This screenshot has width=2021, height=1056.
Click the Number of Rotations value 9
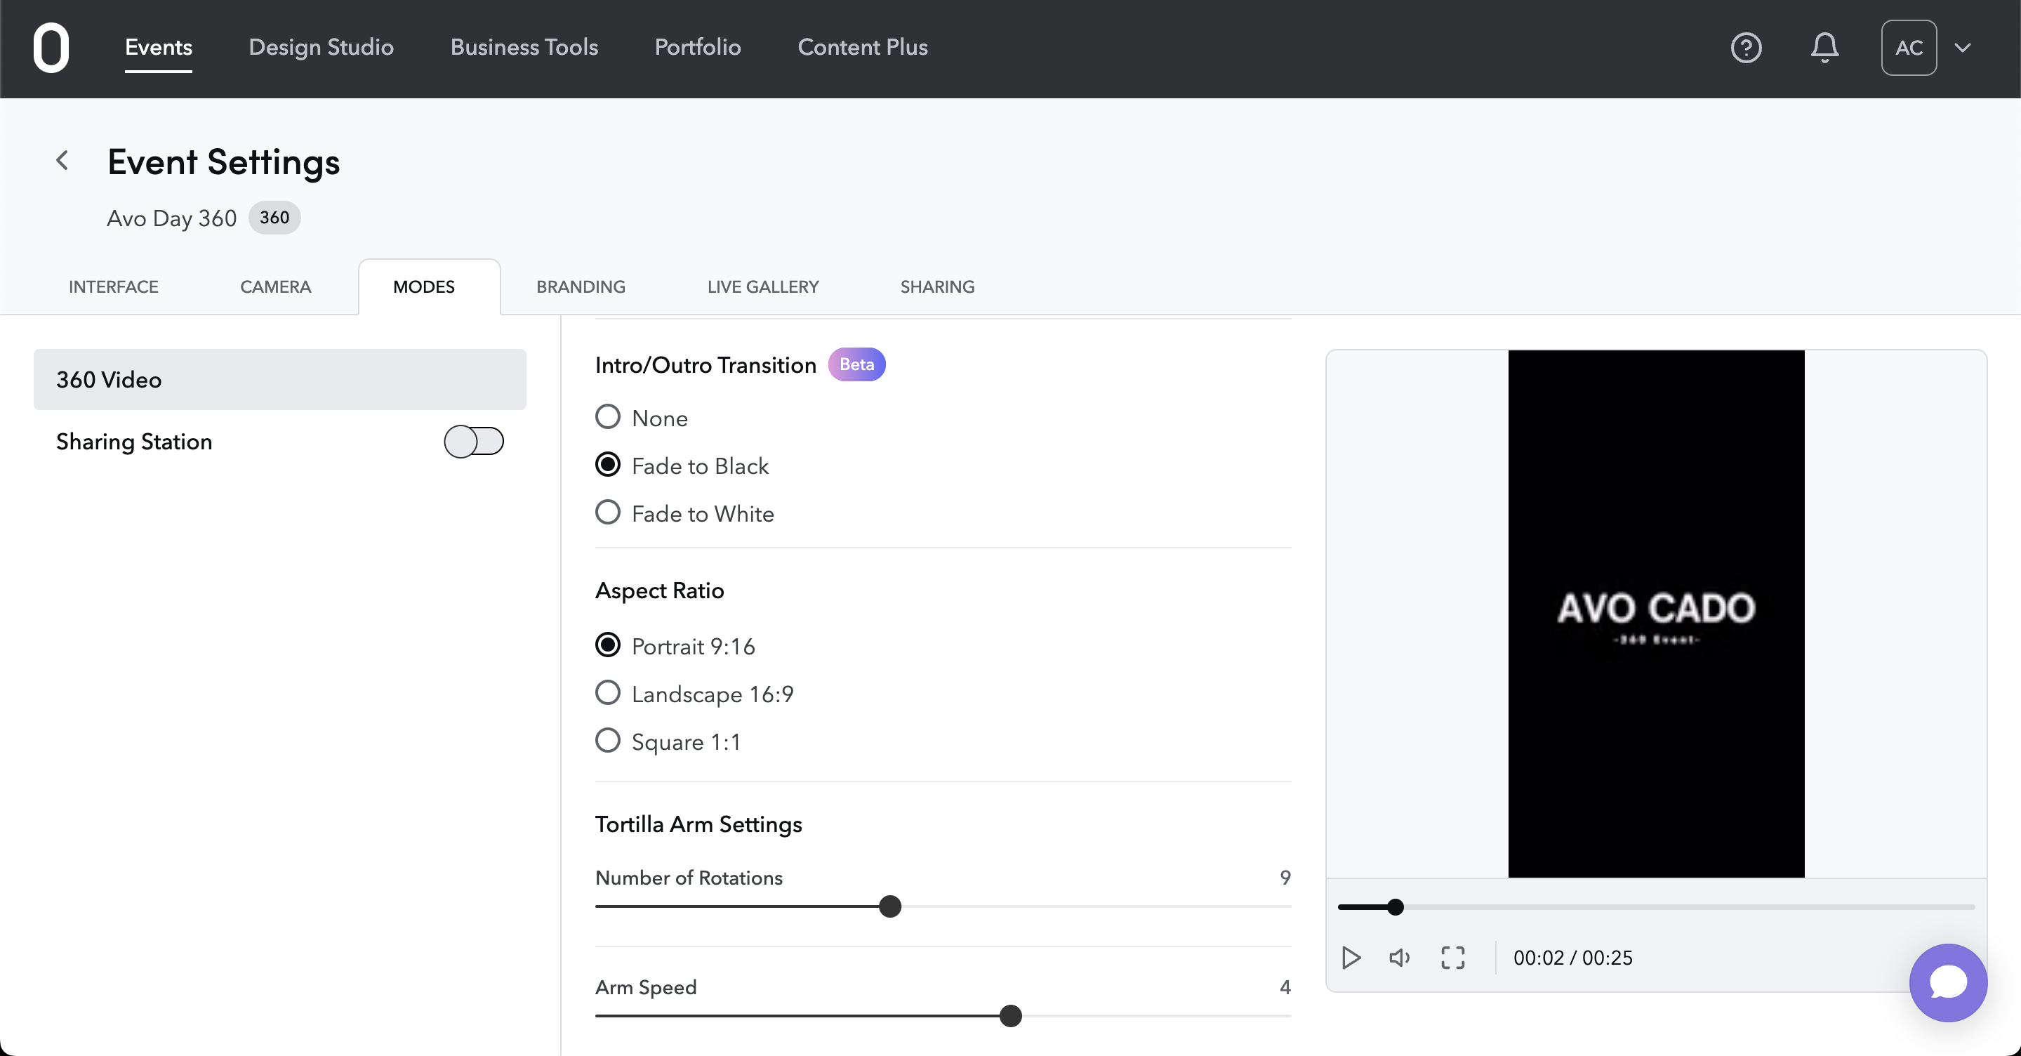pyautogui.click(x=1285, y=877)
